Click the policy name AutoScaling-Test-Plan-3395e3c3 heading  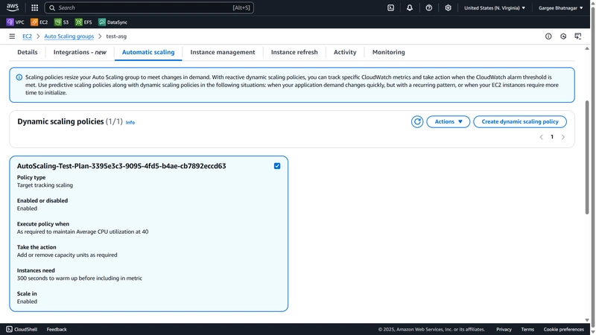tap(121, 166)
